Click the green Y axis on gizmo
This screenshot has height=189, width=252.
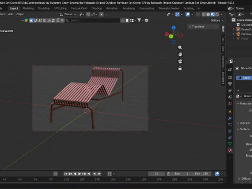(x=171, y=37)
